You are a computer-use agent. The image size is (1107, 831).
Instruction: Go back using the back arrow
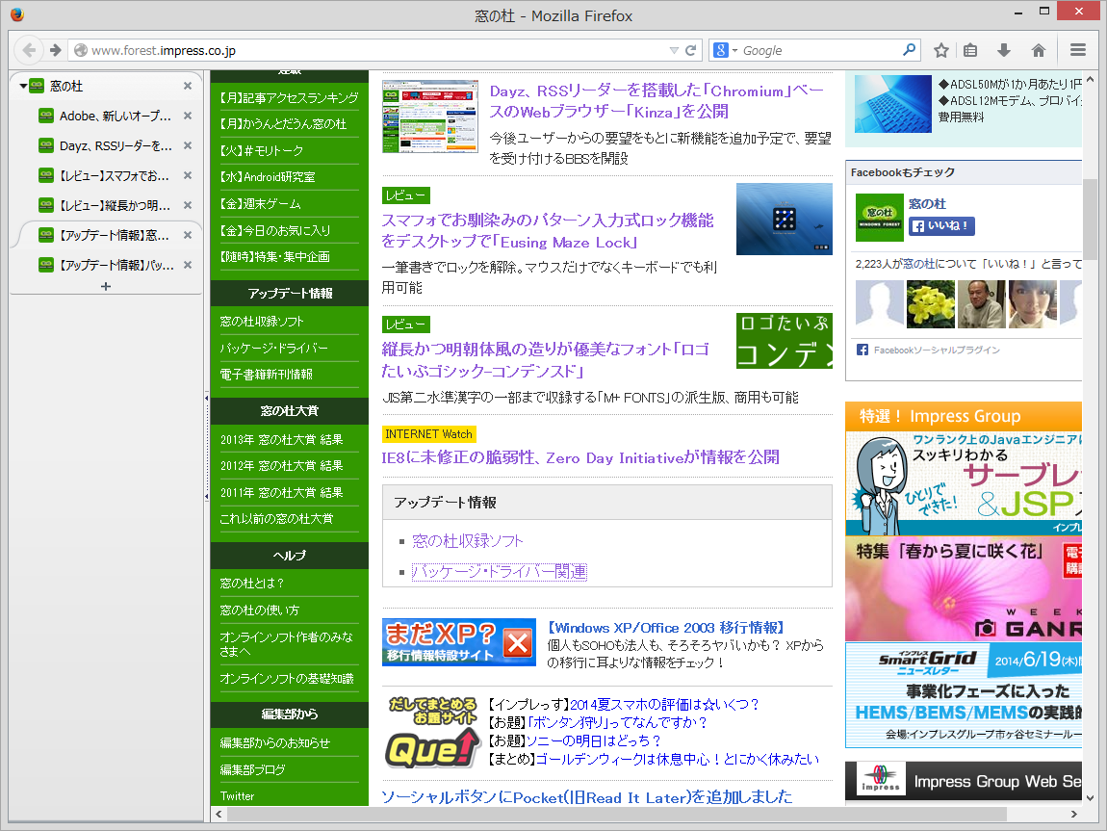tap(29, 49)
